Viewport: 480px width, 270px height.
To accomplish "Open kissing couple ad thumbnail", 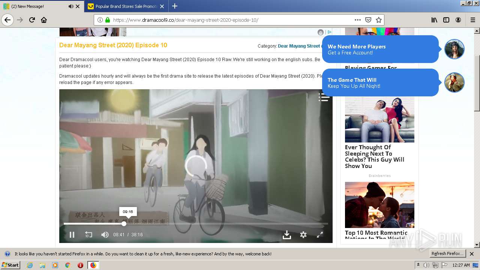I will [x=379, y=205].
